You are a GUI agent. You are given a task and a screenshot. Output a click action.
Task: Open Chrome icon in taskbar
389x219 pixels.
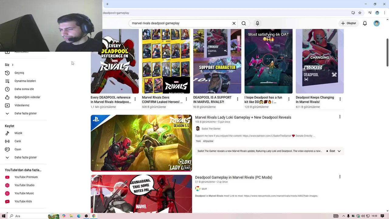[x=94, y=216]
